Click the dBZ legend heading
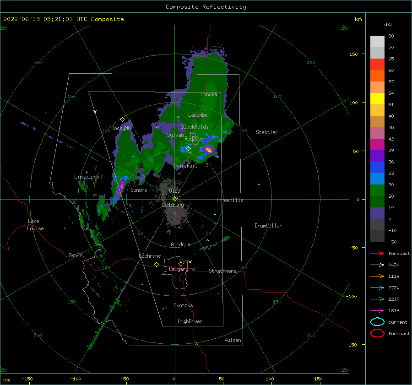Screen dimensions: 412x385 click(388, 24)
